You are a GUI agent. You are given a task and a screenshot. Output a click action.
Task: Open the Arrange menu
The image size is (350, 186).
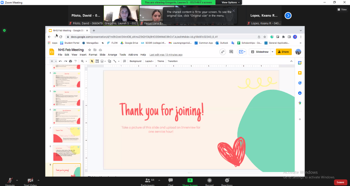click(x=112, y=55)
